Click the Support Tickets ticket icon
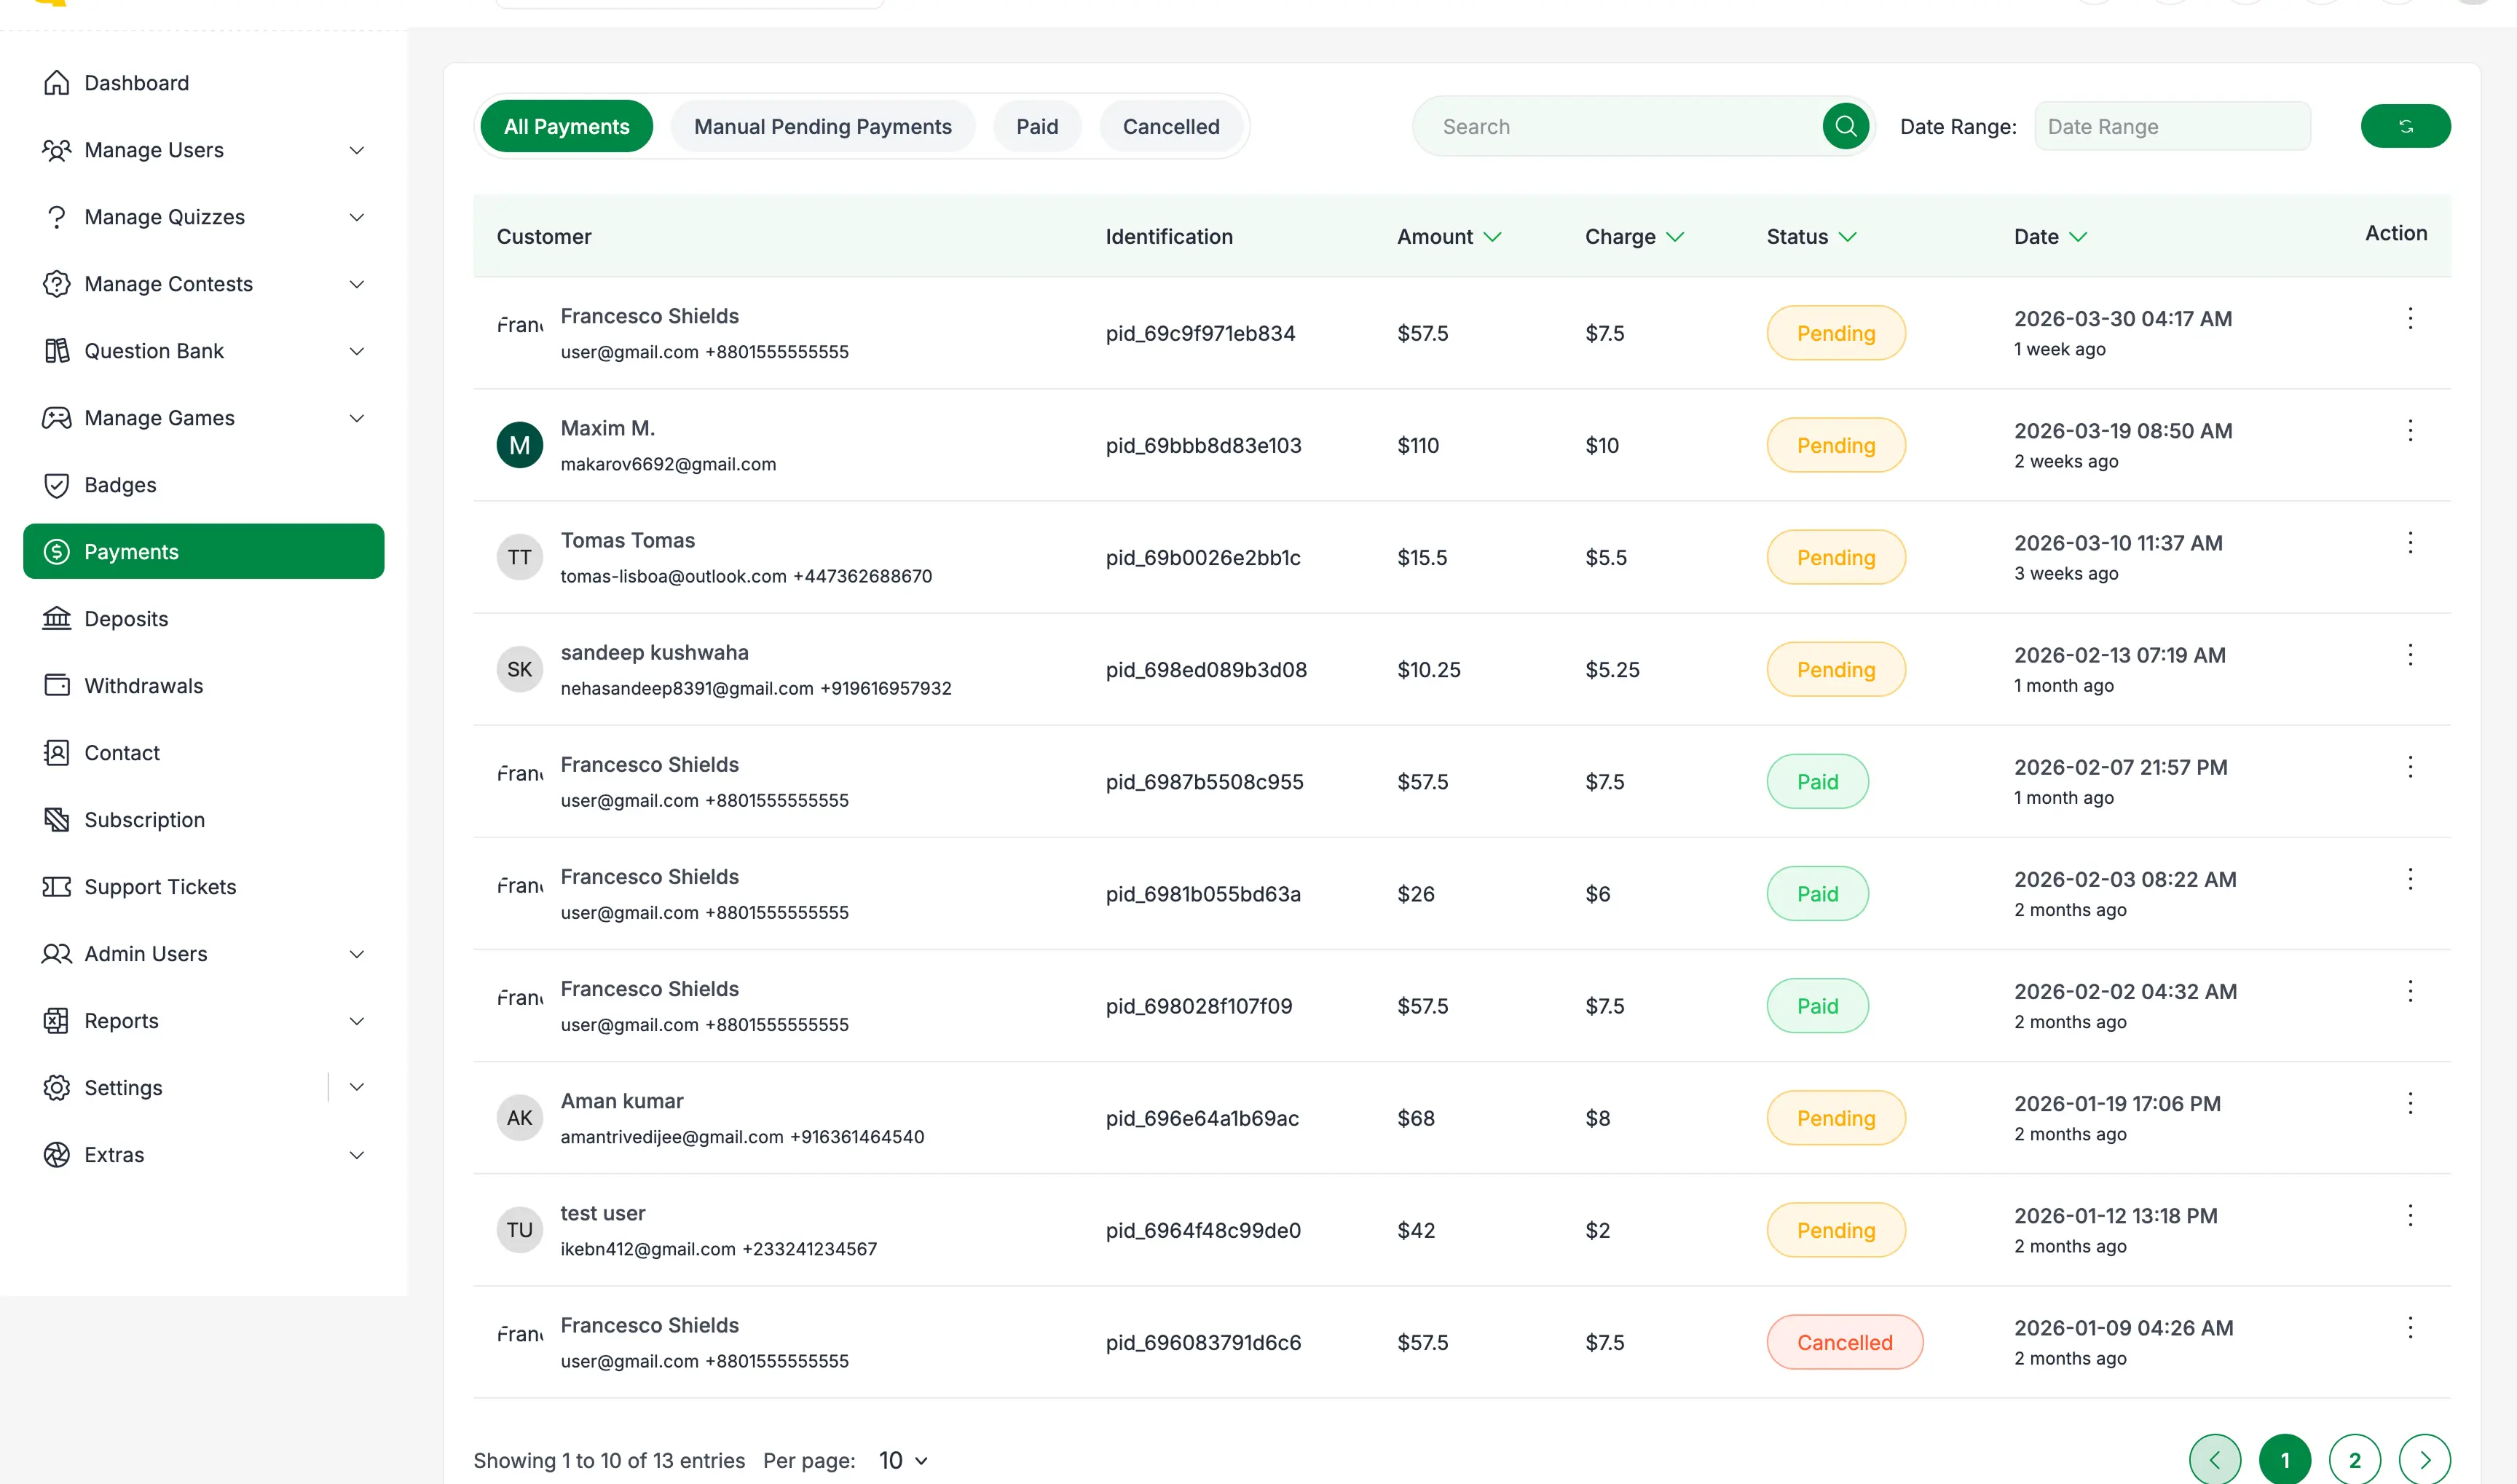Viewport: 2517px width, 1484px height. pyautogui.click(x=57, y=887)
